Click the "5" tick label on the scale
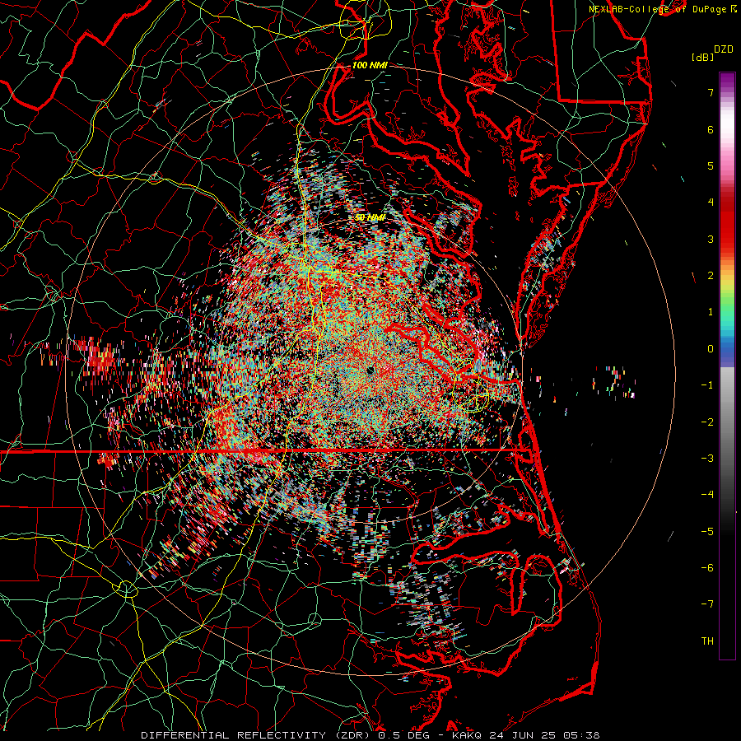 point(711,165)
